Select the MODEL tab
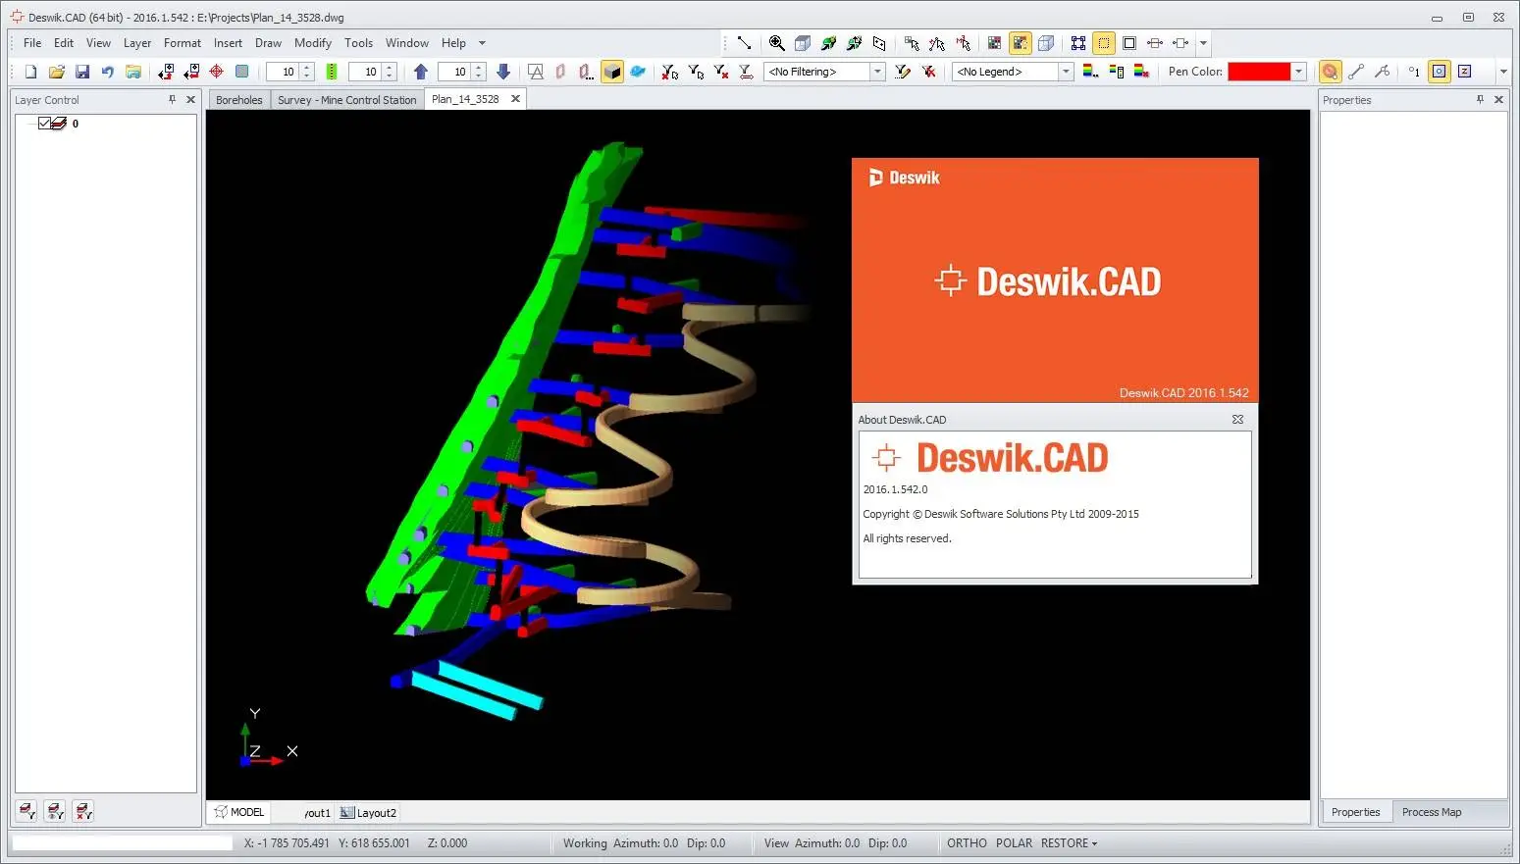 click(239, 812)
